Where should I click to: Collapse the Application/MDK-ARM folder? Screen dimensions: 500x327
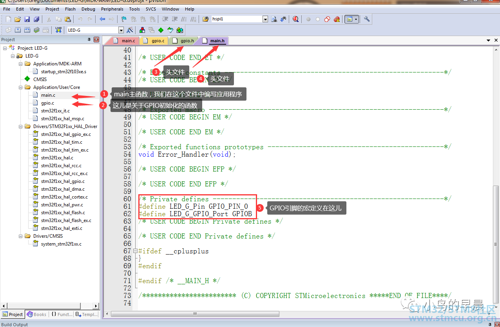(x=20, y=63)
